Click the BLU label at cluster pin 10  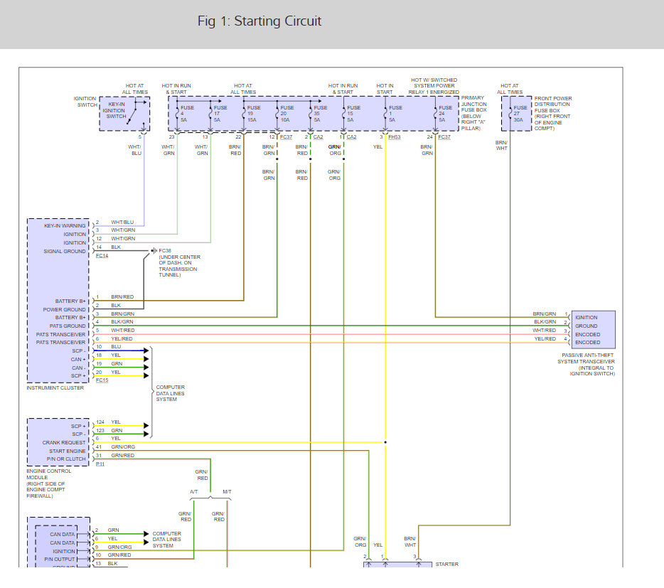(x=116, y=346)
